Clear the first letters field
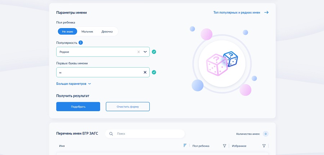 145,72
